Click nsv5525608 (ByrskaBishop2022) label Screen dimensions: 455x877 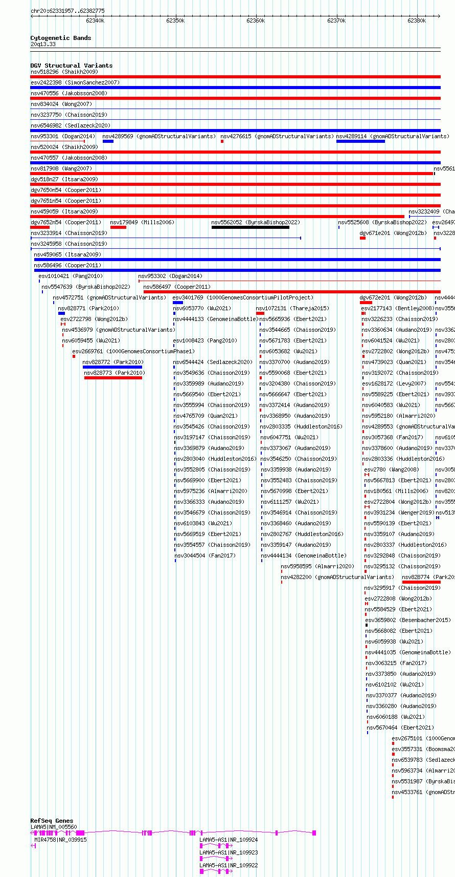(382, 223)
